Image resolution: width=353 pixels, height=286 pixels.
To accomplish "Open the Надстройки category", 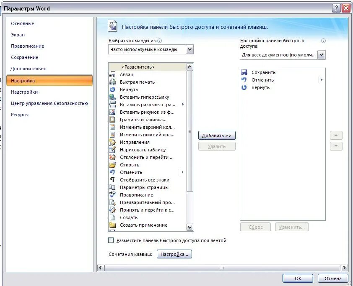I will (x=24, y=92).
